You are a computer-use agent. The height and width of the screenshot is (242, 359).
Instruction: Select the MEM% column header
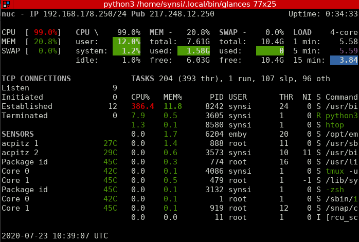click(x=173, y=97)
